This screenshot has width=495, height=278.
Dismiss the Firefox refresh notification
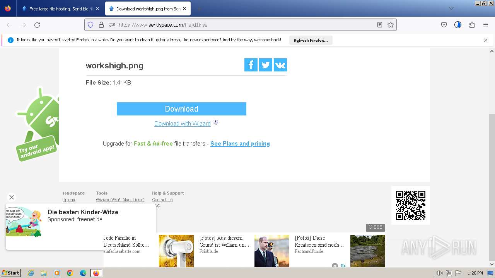pos(486,40)
